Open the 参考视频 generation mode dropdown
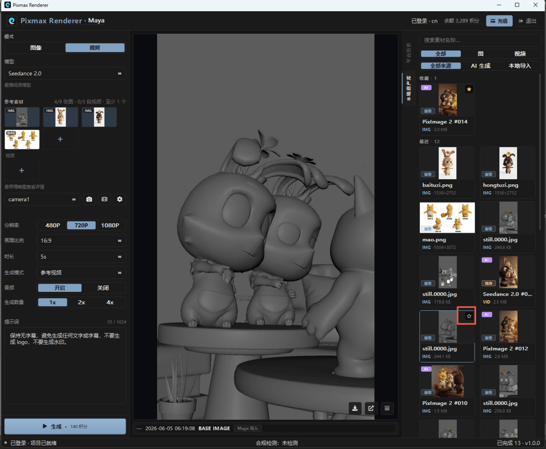 coord(81,272)
